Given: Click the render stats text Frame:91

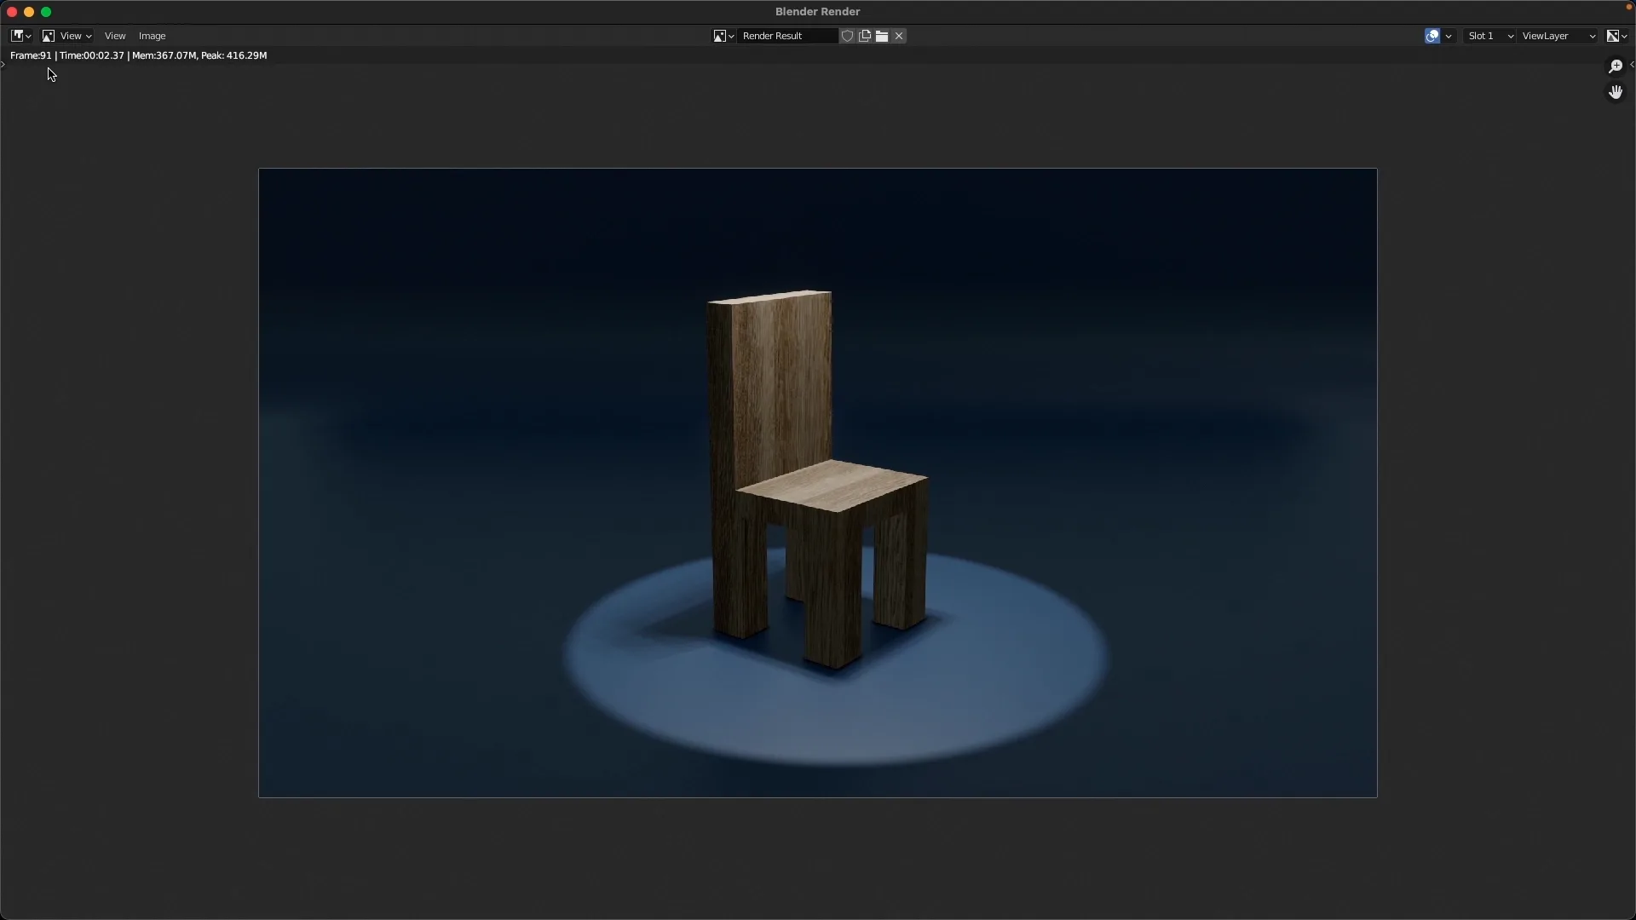Looking at the screenshot, I should tap(31, 55).
